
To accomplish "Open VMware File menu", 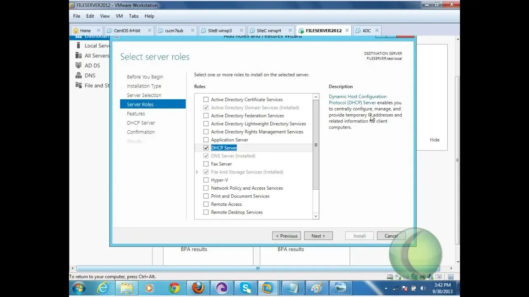I will [x=76, y=16].
